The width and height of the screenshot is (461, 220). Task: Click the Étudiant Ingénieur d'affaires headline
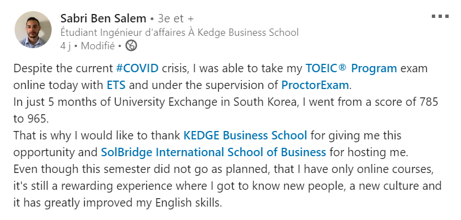[179, 32]
